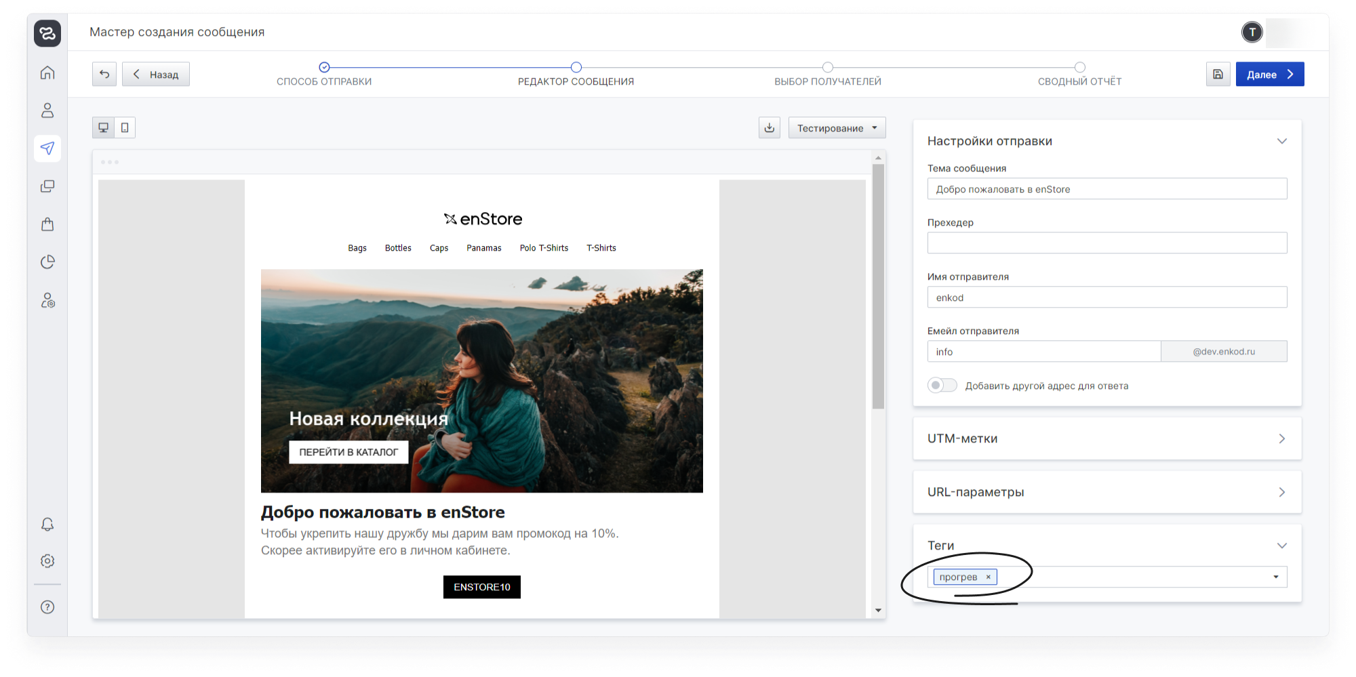
Task: Go to СВОДНЫЙ ОТЧЁТ step
Action: [x=1080, y=74]
